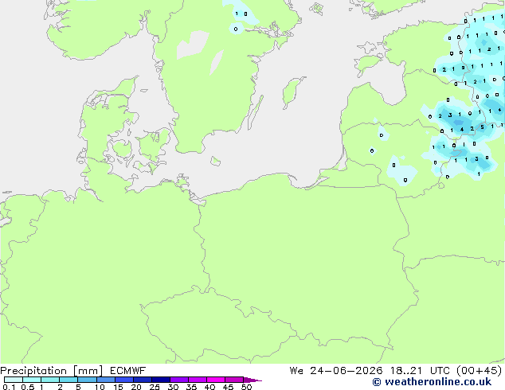Select legend swatch between 15 and 20

(123, 380)
